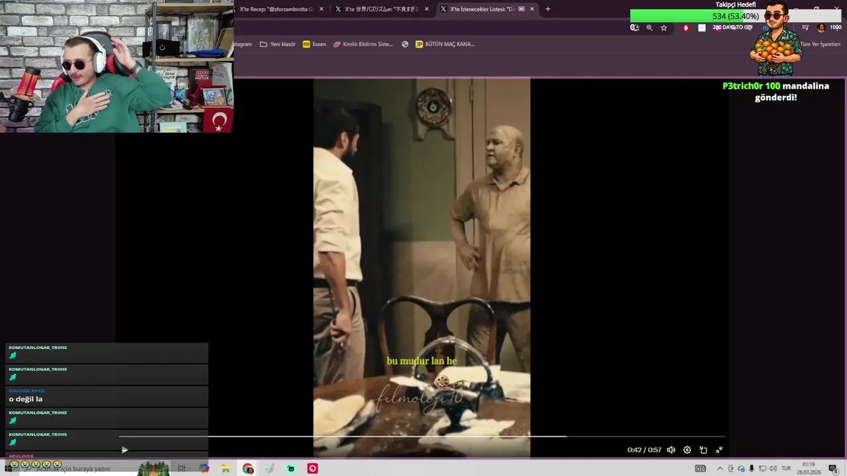Open Task View in taskbar

(181, 469)
